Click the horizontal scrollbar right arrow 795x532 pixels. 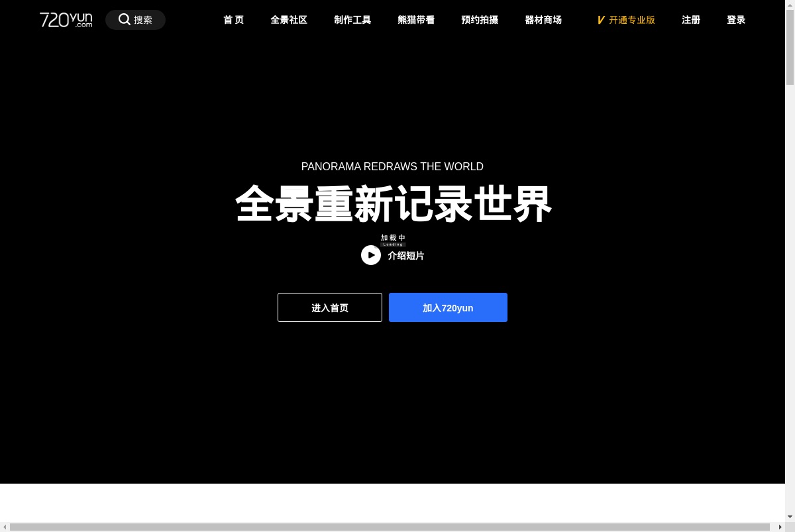click(780, 527)
